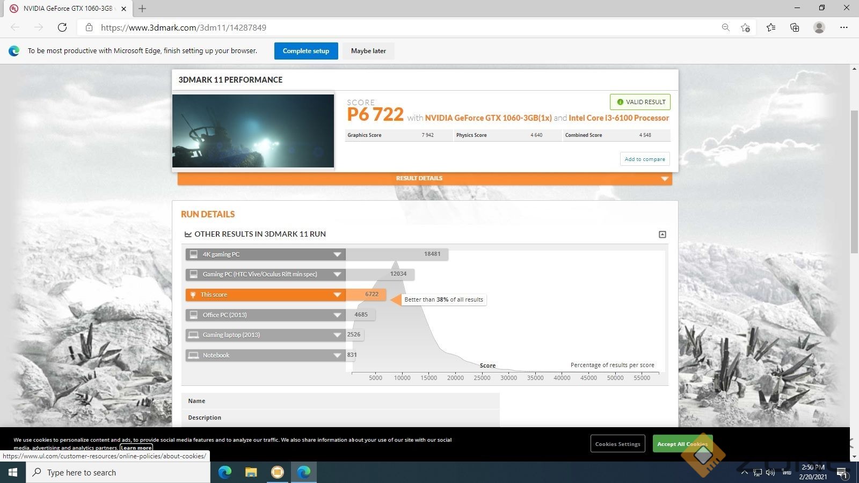Open File Explorer from the taskbar

(251, 472)
